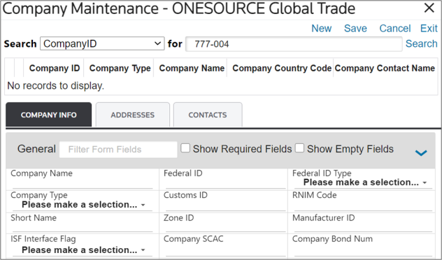Click the Short Name field
The width and height of the screenshot is (442, 260).
click(83, 227)
